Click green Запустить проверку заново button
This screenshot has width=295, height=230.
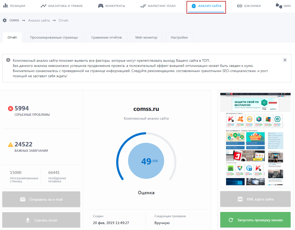(255, 220)
